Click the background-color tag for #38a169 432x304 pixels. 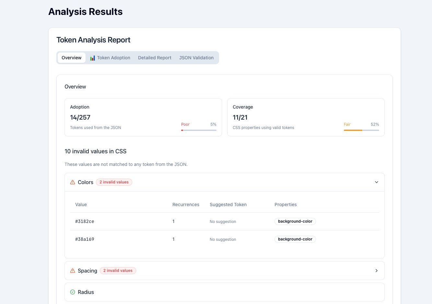295,239
